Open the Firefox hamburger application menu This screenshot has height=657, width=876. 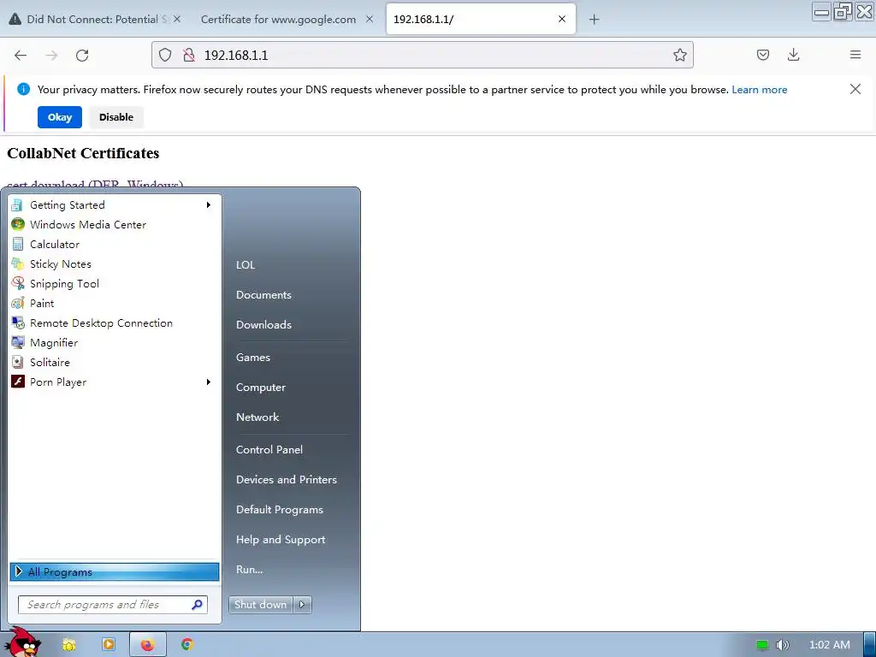tap(855, 55)
